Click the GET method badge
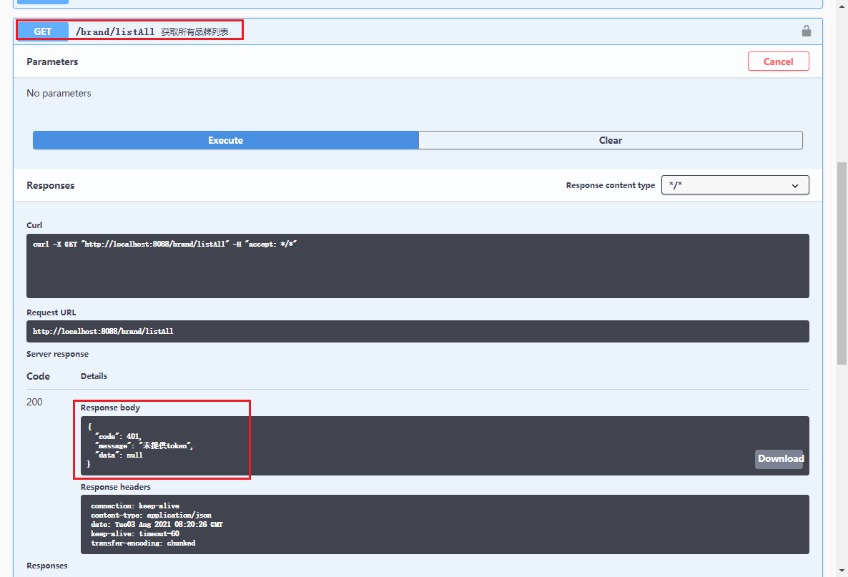 click(x=43, y=31)
